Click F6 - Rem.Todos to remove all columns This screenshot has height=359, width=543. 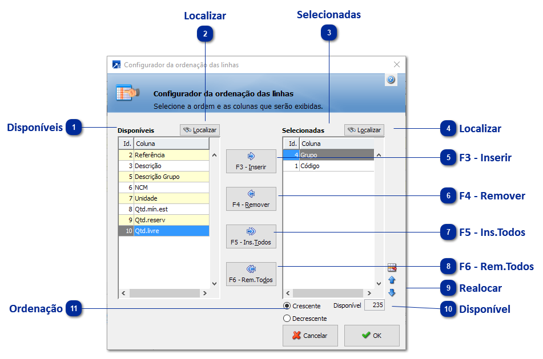click(251, 274)
